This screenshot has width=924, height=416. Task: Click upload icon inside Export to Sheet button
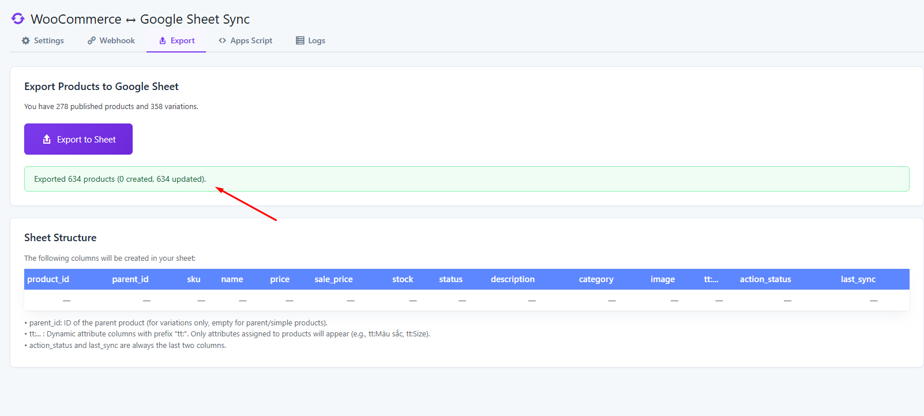(47, 140)
